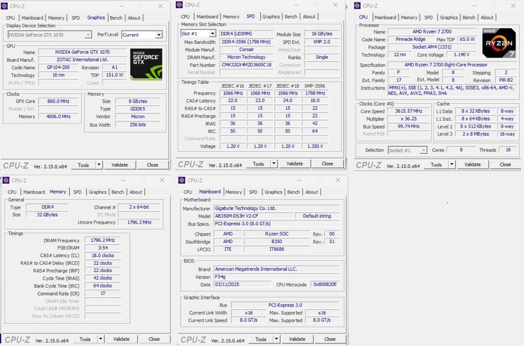
Task: Click the Core Speed value 3615.57 MHz
Action: (x=409, y=111)
